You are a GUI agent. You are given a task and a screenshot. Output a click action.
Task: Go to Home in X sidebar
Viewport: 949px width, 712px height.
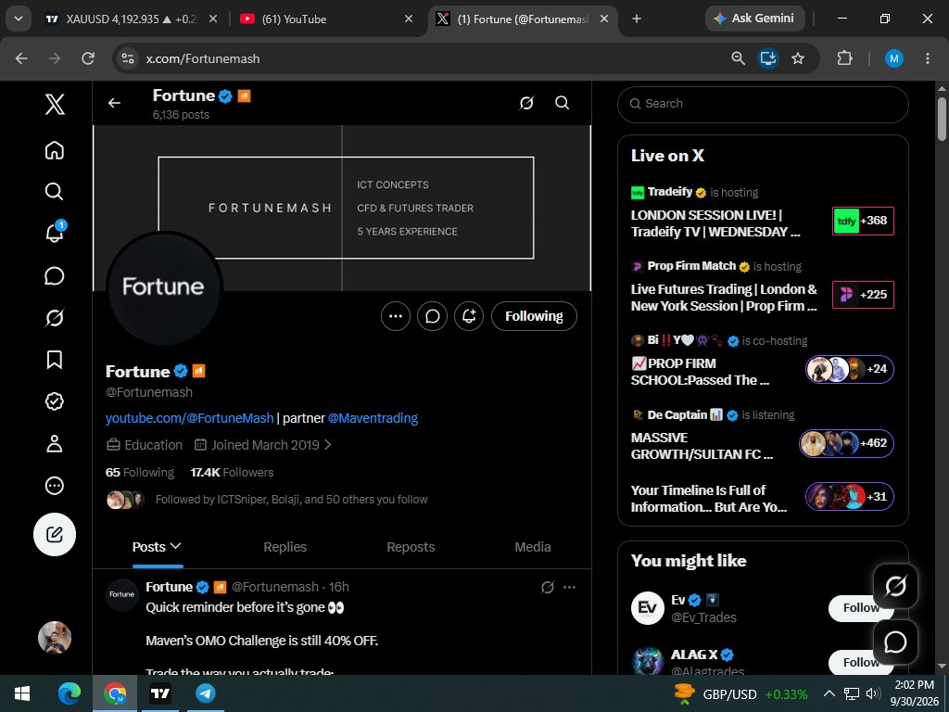click(x=55, y=149)
